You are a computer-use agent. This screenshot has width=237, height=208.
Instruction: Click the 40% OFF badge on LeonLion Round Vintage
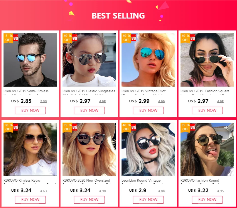pos(126,127)
